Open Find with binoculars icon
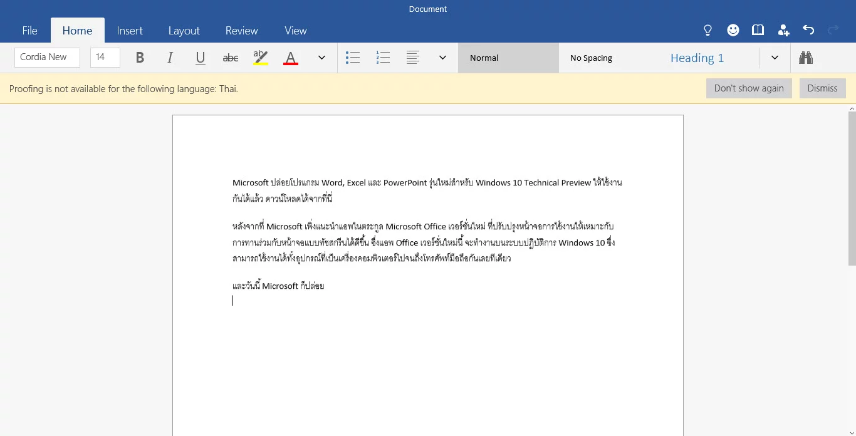Image resolution: width=856 pixels, height=436 pixels. 806,58
